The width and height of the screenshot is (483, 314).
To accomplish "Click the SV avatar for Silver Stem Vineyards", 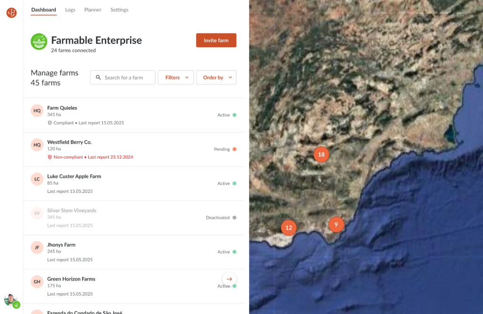I will coord(37,213).
